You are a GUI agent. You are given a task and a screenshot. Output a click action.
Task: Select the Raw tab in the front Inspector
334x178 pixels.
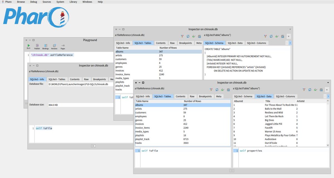click(x=192, y=96)
